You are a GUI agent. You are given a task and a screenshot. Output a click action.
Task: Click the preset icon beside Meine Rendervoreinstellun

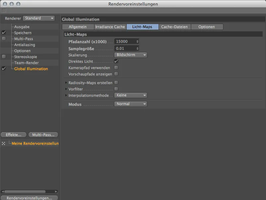click(x=3, y=144)
